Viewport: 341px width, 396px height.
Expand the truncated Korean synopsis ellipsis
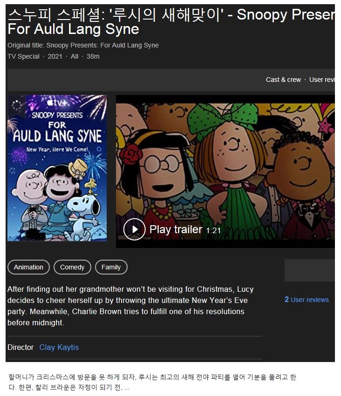tap(127, 388)
